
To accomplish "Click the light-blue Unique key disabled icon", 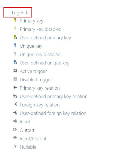I will pyautogui.click(x=15, y=54).
